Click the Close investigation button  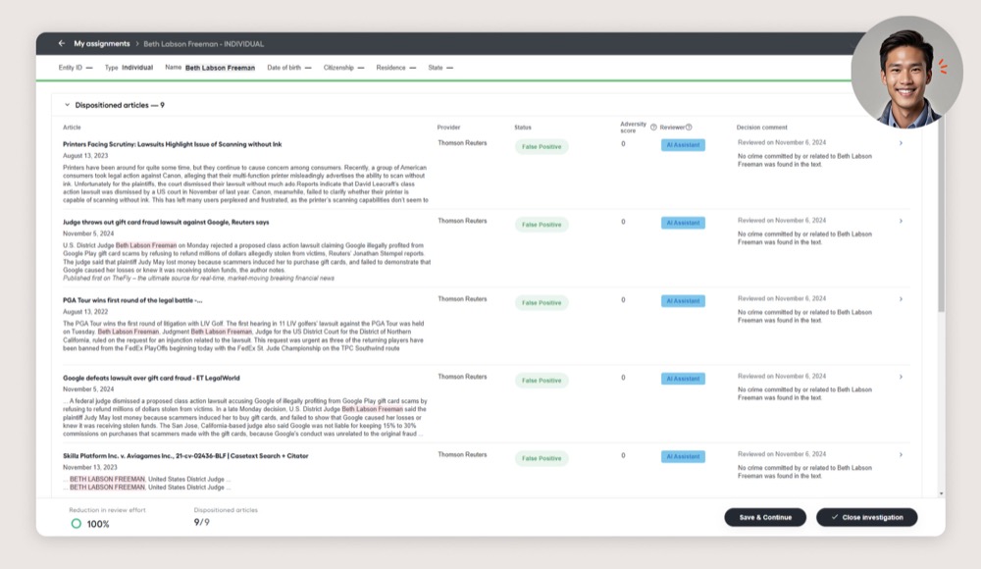click(866, 517)
